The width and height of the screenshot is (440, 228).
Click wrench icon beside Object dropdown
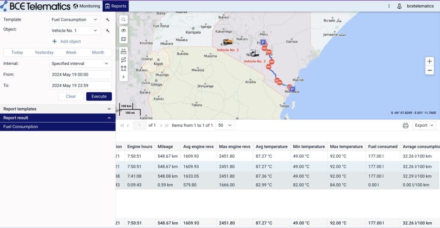[x=107, y=31]
